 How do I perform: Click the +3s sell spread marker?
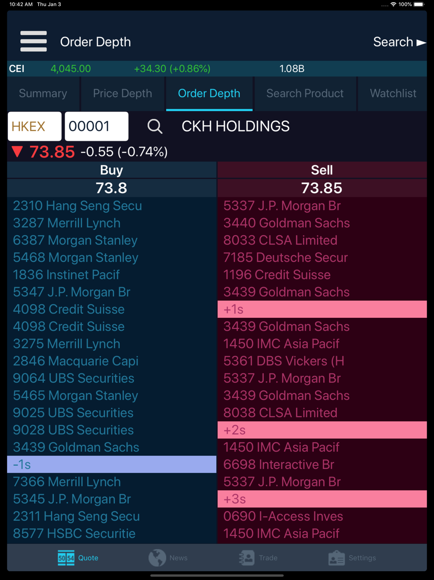click(322, 499)
